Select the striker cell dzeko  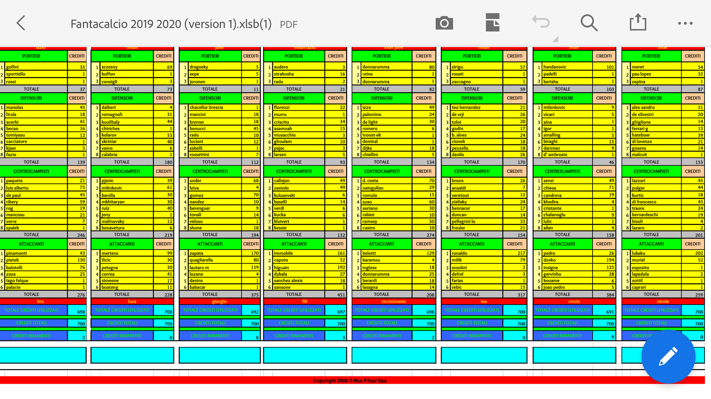tap(568, 260)
